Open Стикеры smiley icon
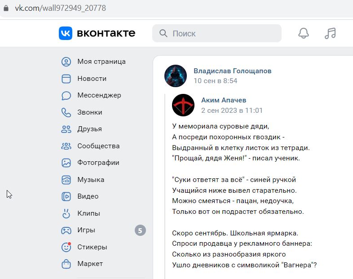Screen dimensions: 353x279 coord(66,247)
